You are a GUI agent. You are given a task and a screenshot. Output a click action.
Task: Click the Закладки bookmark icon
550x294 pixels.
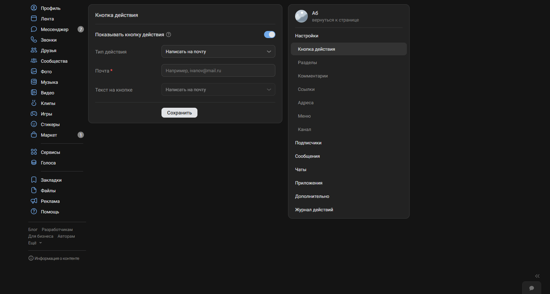[34, 180]
